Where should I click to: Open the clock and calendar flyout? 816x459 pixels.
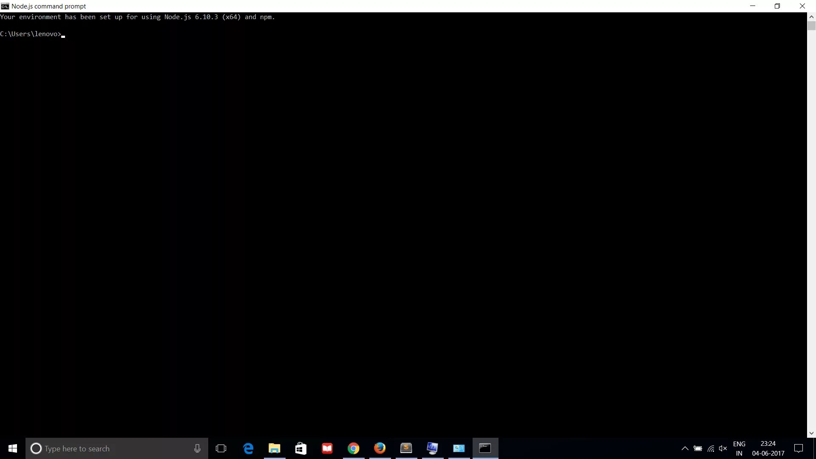(768, 448)
